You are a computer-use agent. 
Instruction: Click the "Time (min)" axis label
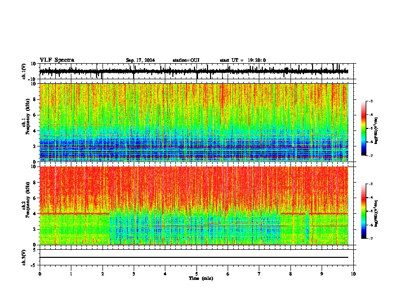coord(201,278)
